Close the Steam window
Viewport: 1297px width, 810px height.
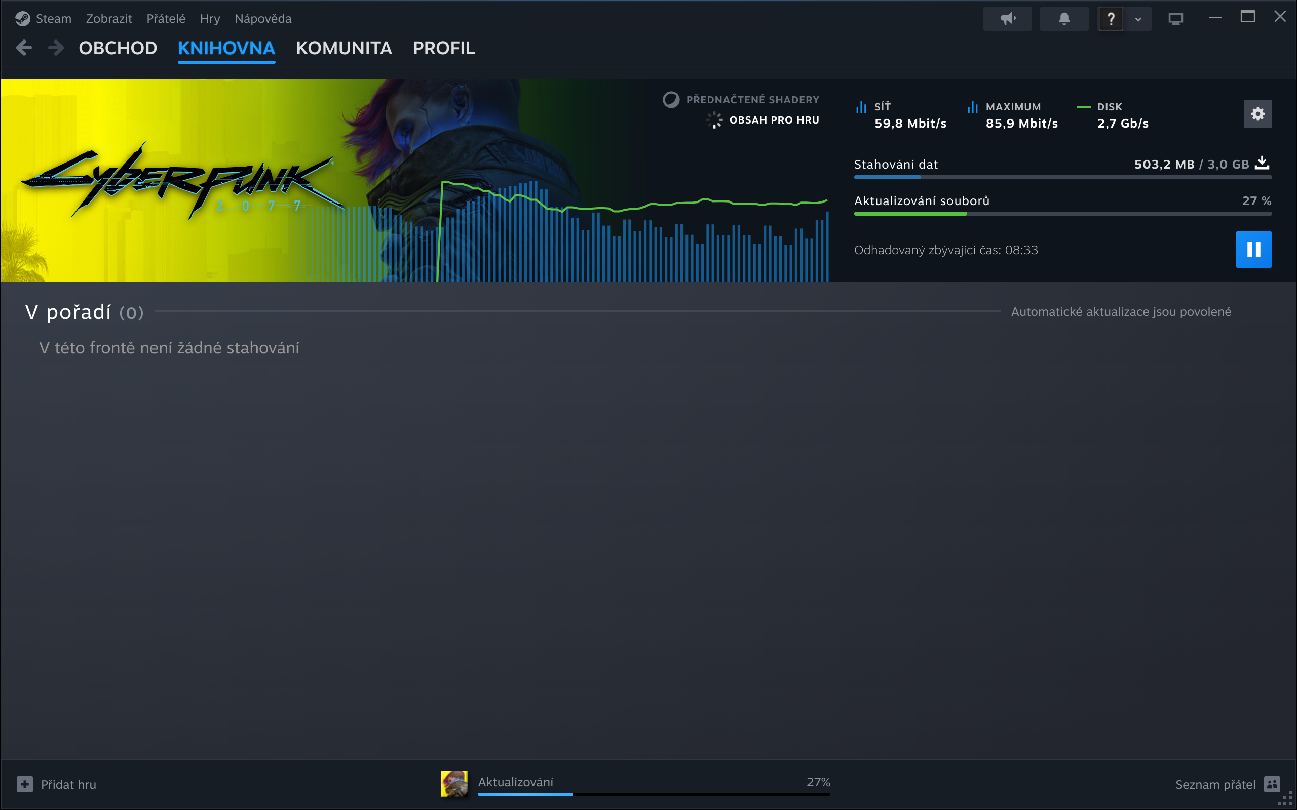[1280, 17]
